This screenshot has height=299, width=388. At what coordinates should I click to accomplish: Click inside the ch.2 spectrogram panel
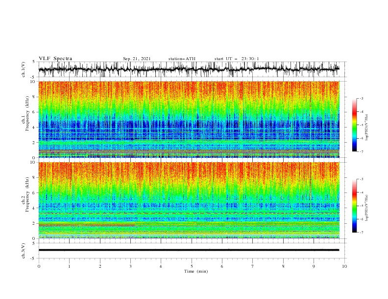tap(189, 200)
